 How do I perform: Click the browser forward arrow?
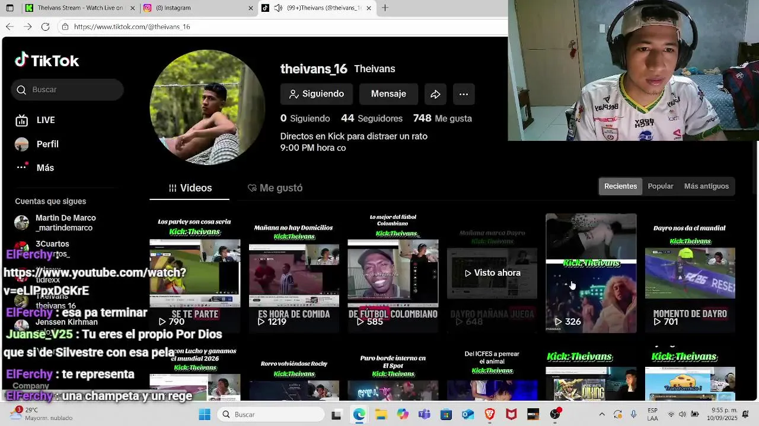coord(27,27)
